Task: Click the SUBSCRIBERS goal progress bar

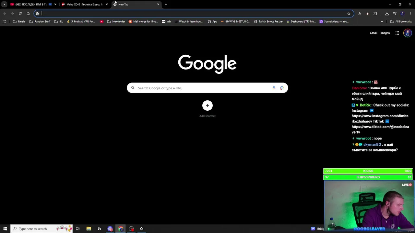Action: (368, 177)
